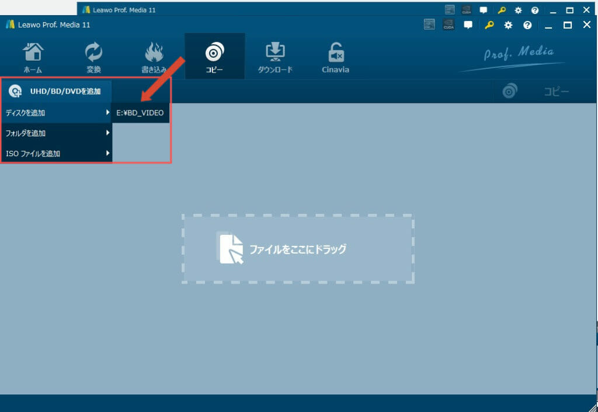Expand submenu arrow next to フォルダを追加
This screenshot has width=598, height=412.
pos(107,133)
